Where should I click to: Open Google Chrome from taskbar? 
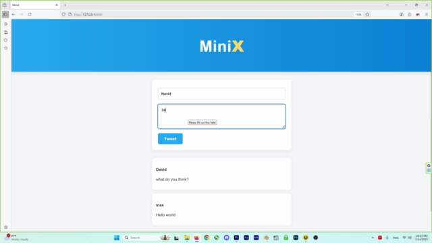coord(207,238)
